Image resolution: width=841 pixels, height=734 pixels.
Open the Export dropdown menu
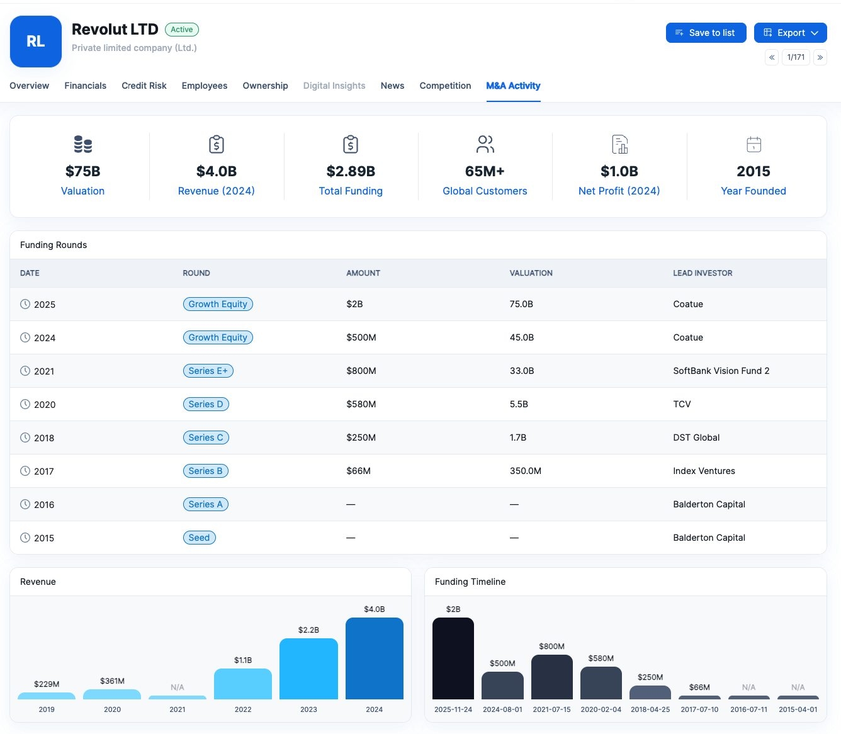pyautogui.click(x=791, y=33)
